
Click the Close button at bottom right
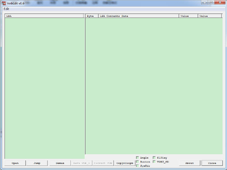212,163
